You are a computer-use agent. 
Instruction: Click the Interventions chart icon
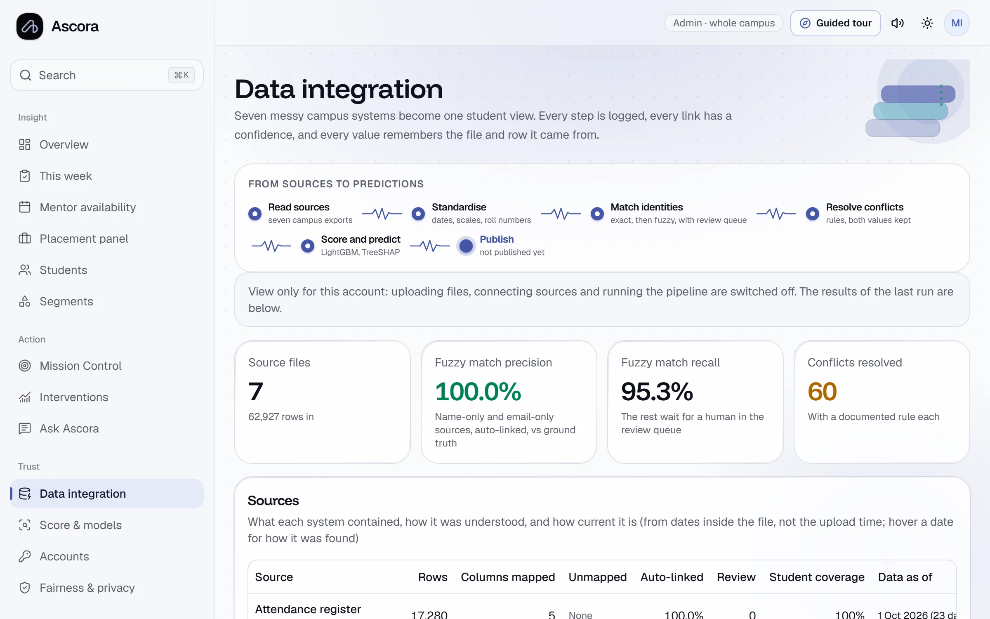coord(25,397)
